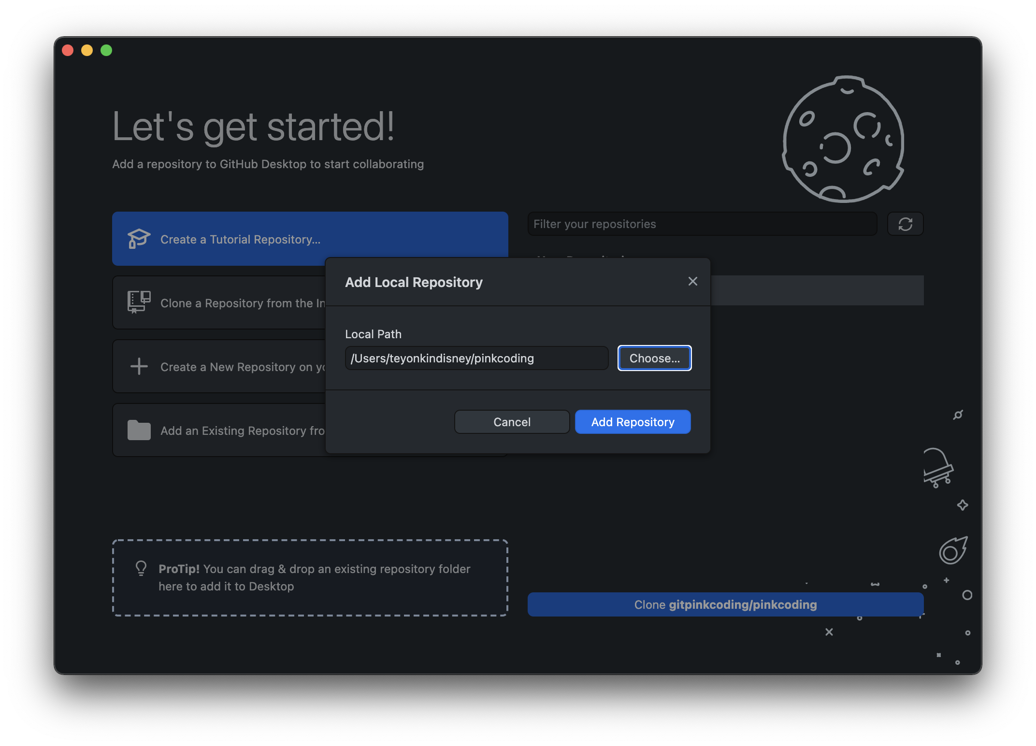The height and width of the screenshot is (746, 1036).
Task: Create a New Repository option
Action: tap(219, 367)
